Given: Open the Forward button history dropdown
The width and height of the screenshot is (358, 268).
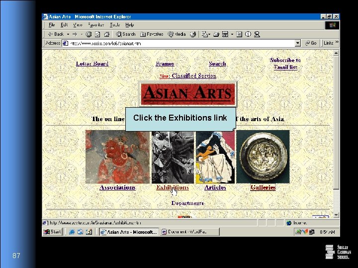Looking at the screenshot, I should click(x=82, y=34).
